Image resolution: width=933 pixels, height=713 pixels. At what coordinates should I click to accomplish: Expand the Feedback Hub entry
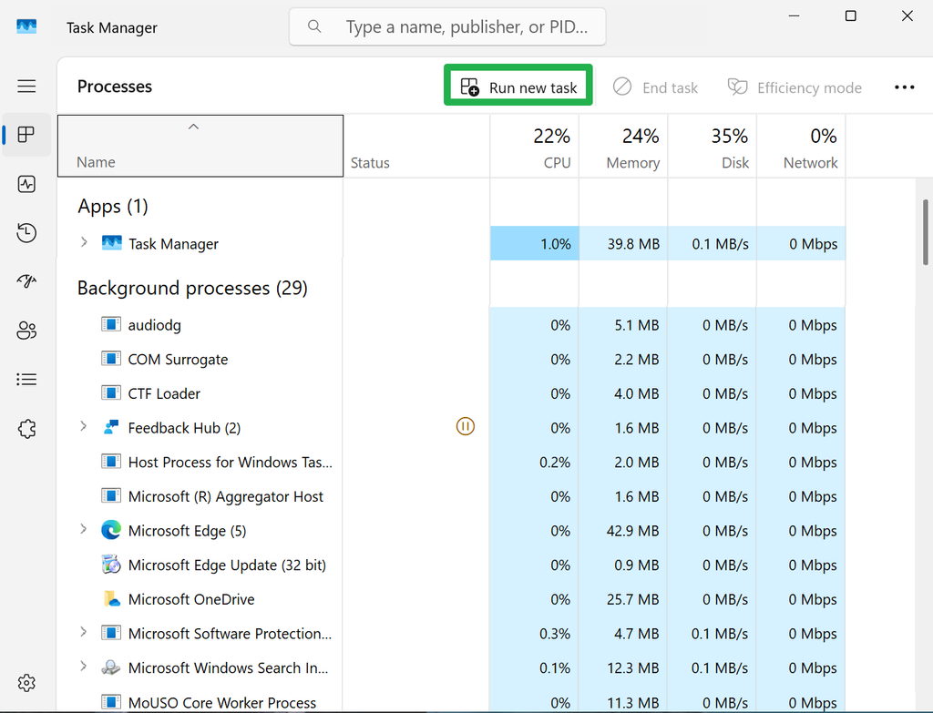pos(83,426)
